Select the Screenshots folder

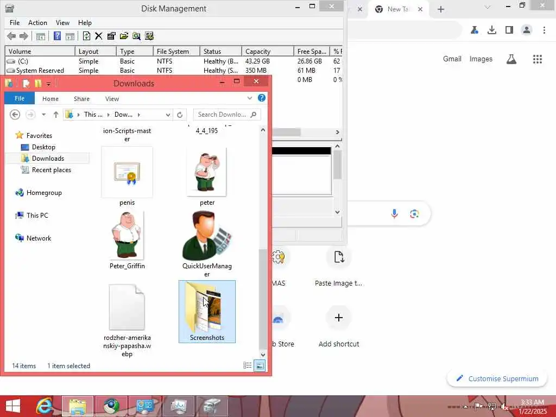[207, 311]
